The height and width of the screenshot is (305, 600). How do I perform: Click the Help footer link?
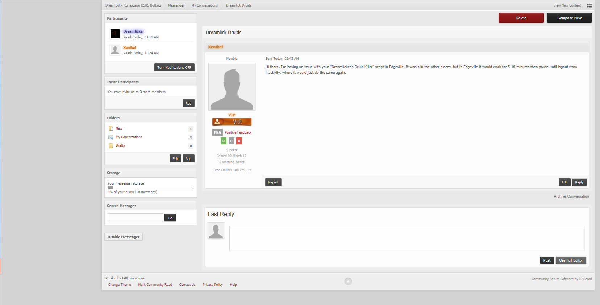(233, 285)
